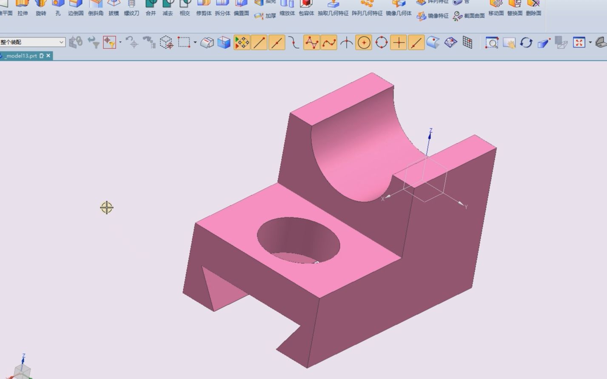Toggle the quadrant point snap option

[382, 43]
